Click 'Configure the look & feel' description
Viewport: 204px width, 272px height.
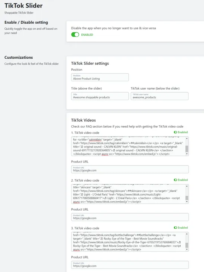point(32,64)
